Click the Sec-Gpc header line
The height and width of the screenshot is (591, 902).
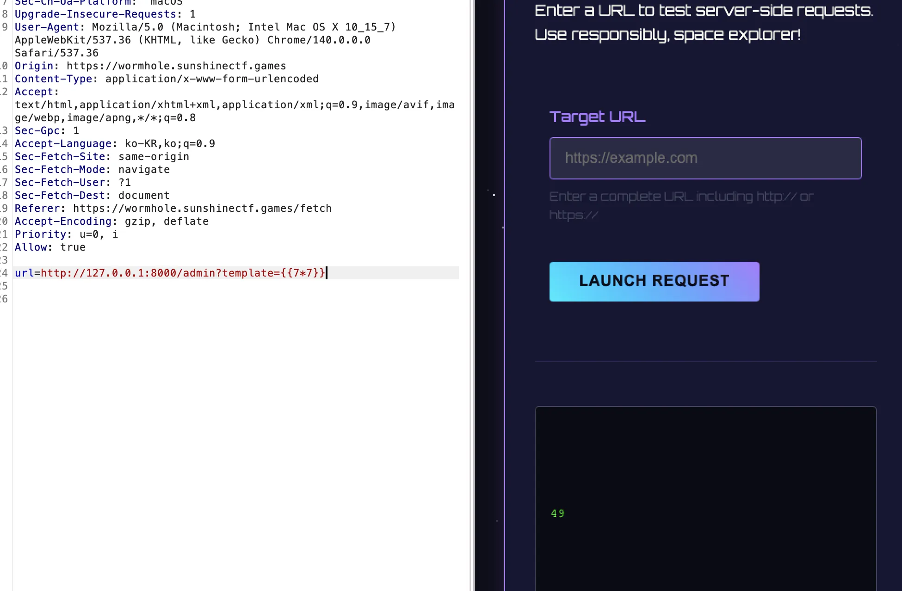tap(47, 131)
